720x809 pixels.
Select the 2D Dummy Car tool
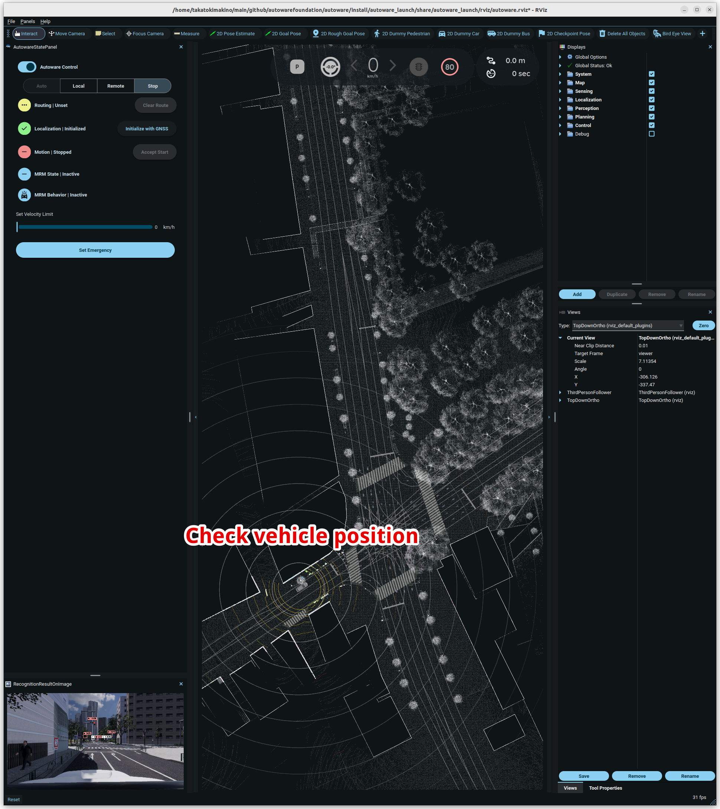point(459,34)
